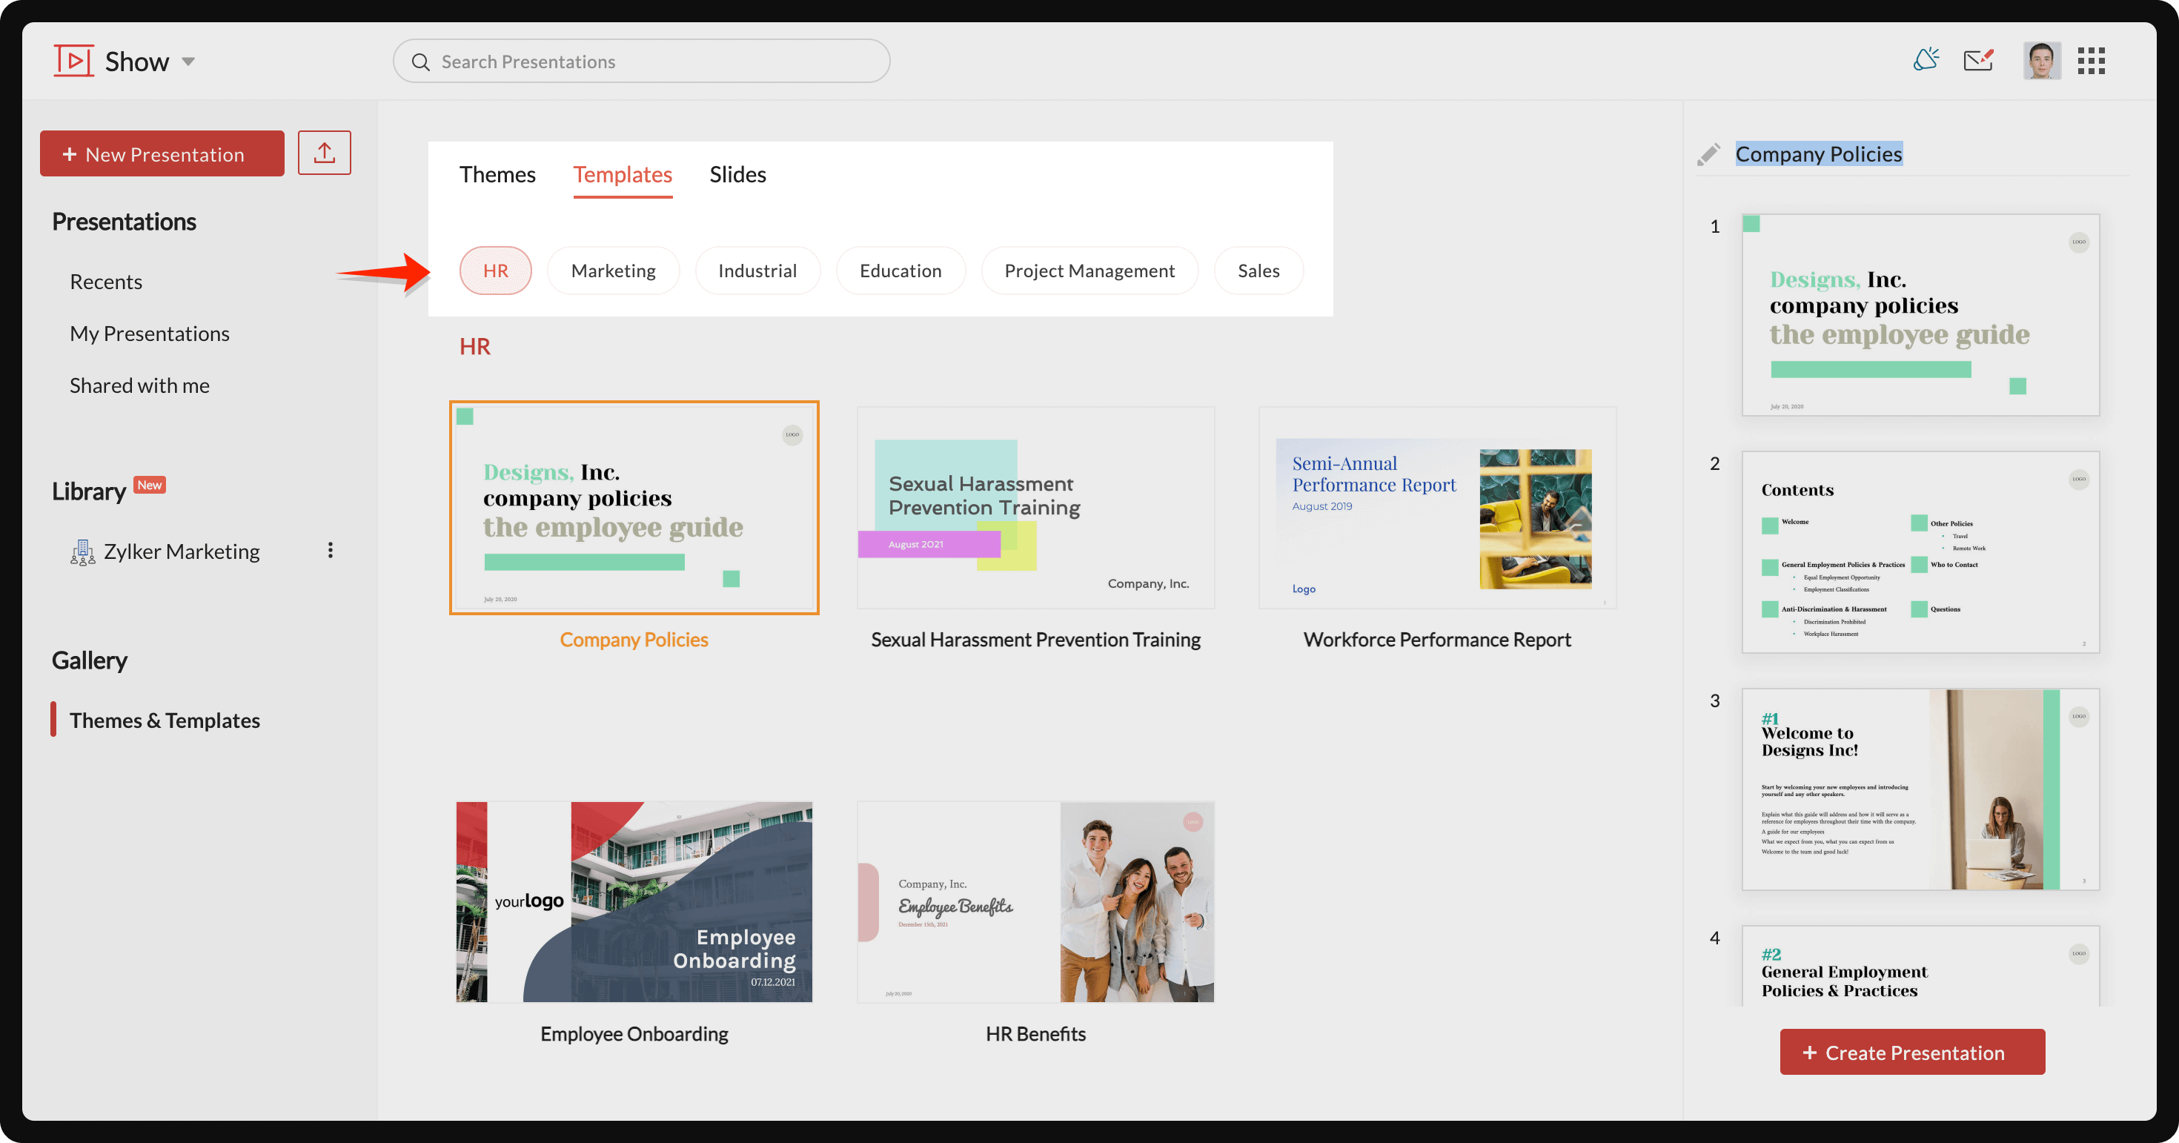
Task: Switch to the Slides tab
Action: [737, 174]
